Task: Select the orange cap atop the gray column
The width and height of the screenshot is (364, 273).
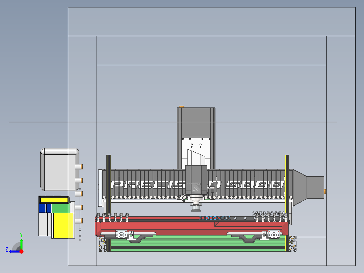Action: 182,107
